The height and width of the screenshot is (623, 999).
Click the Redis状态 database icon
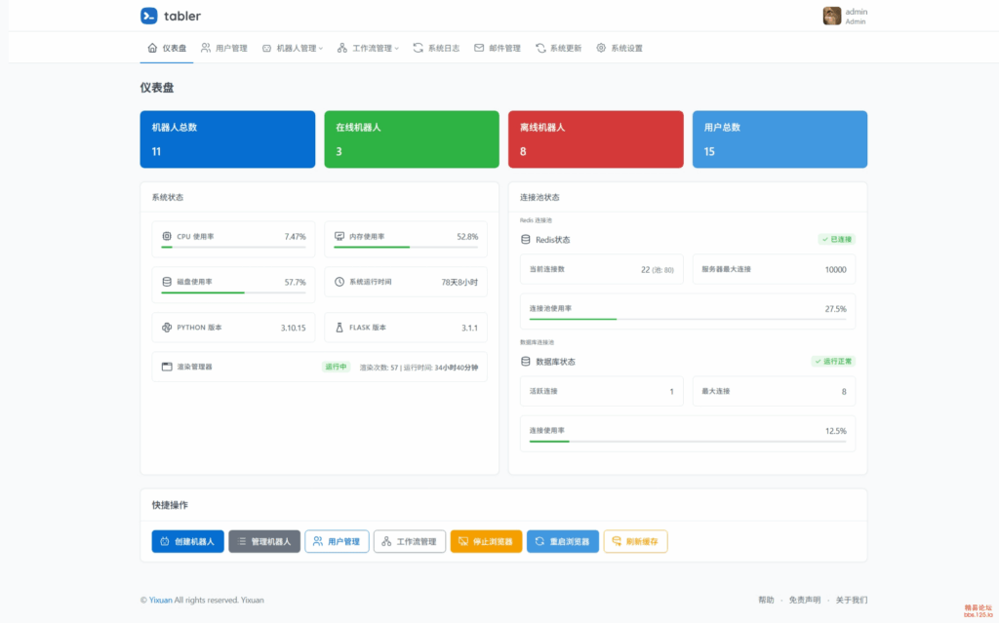(526, 240)
